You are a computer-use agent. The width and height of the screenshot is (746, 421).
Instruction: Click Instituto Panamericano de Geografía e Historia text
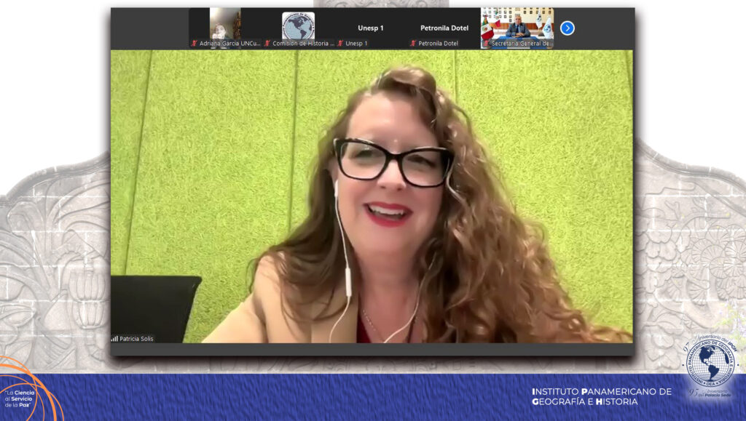(x=602, y=396)
